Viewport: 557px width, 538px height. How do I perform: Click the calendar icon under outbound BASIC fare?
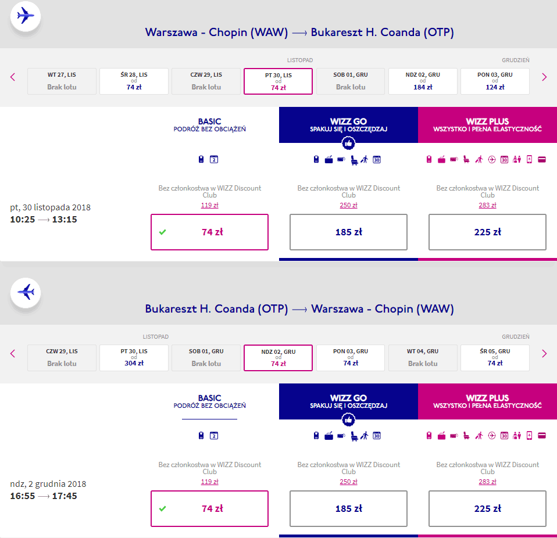(x=213, y=159)
